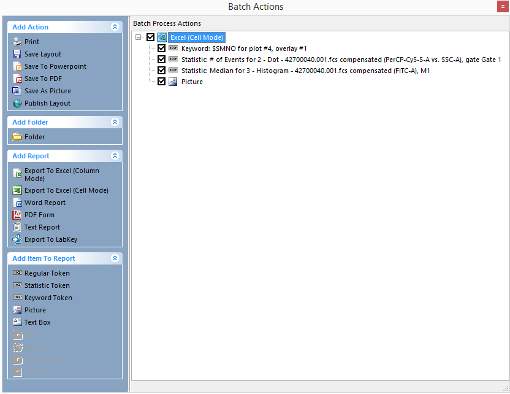This screenshot has width=510, height=394.
Task: Click the Export To LabKey icon
Action: coord(17,239)
